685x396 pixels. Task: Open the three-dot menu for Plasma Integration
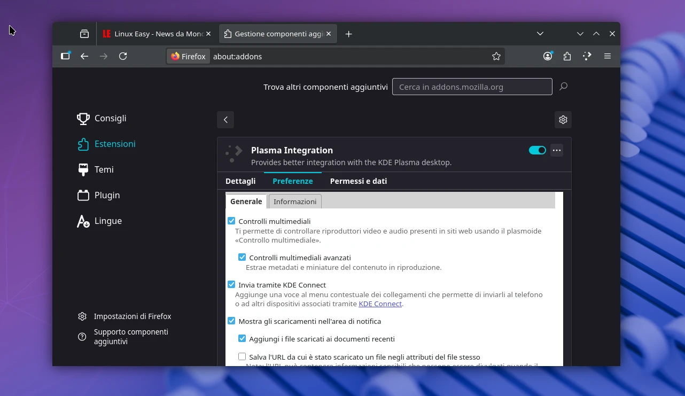pyautogui.click(x=557, y=150)
